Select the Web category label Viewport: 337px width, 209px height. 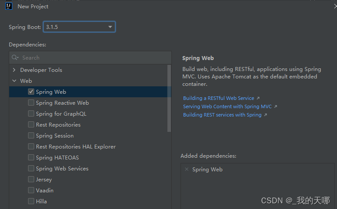(x=26, y=81)
